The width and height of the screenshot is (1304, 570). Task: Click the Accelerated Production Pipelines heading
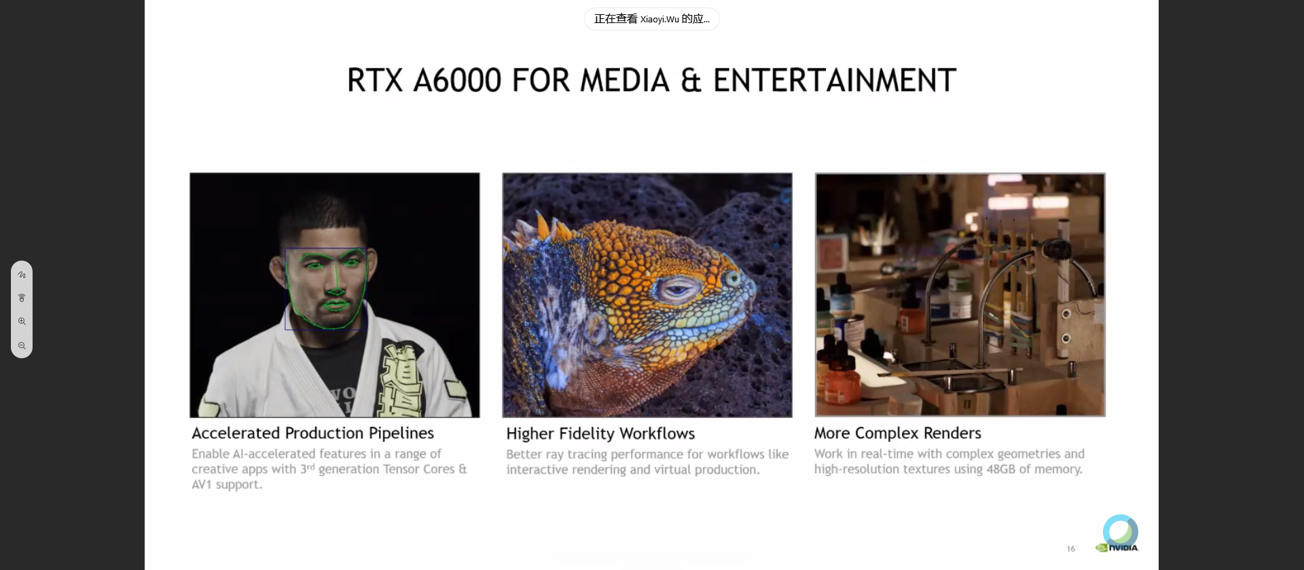click(312, 433)
